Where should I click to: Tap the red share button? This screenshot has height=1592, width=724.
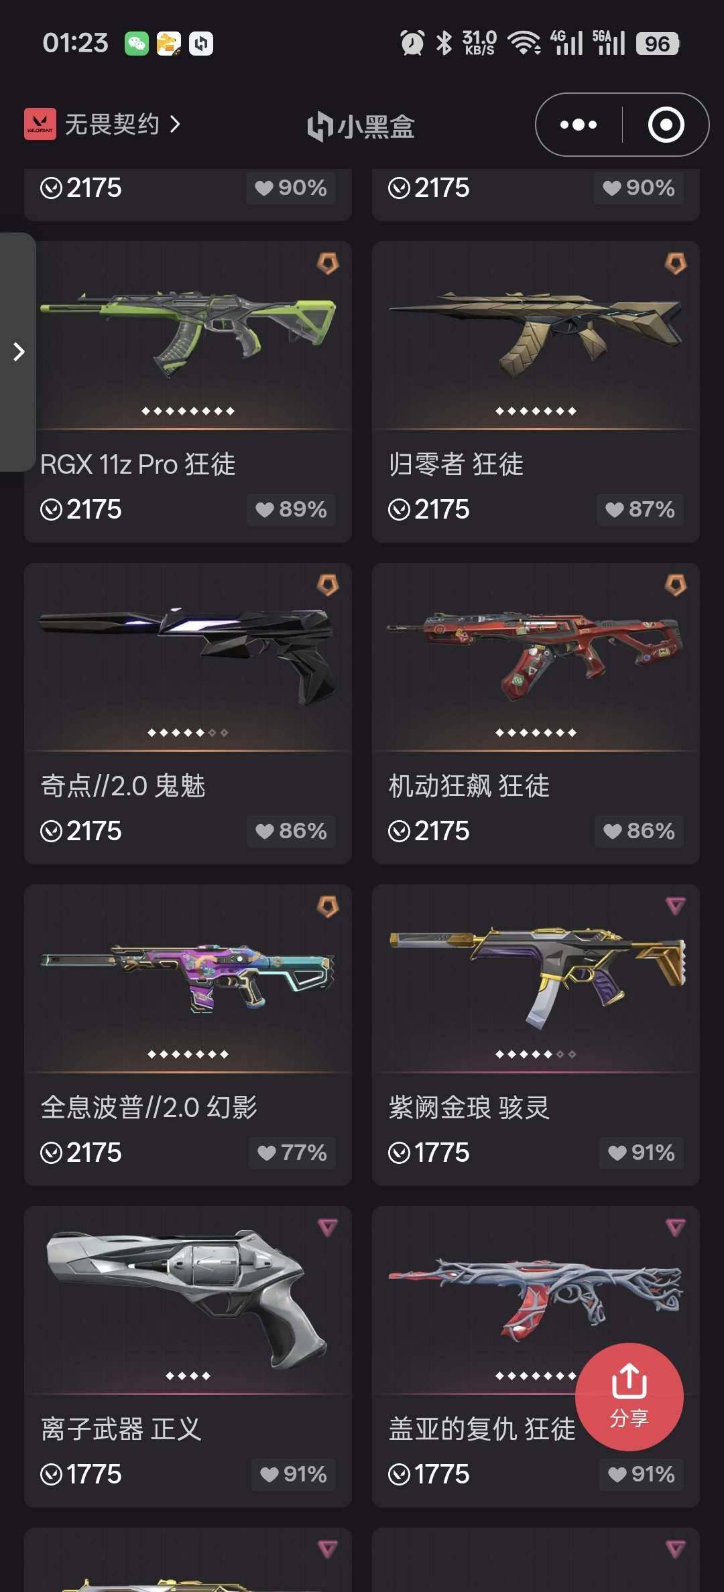tap(629, 1397)
